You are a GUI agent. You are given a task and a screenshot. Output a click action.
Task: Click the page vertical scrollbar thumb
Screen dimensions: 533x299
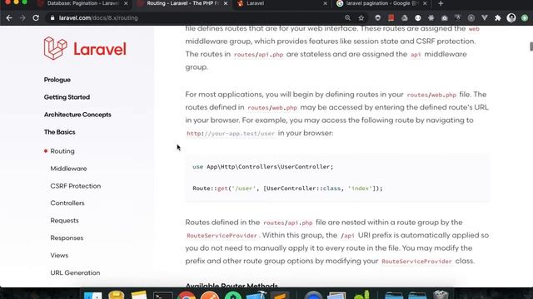531,47
